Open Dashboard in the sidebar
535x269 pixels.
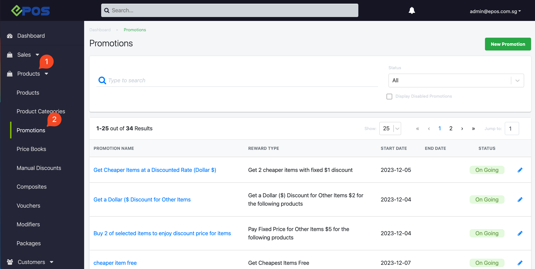(31, 36)
